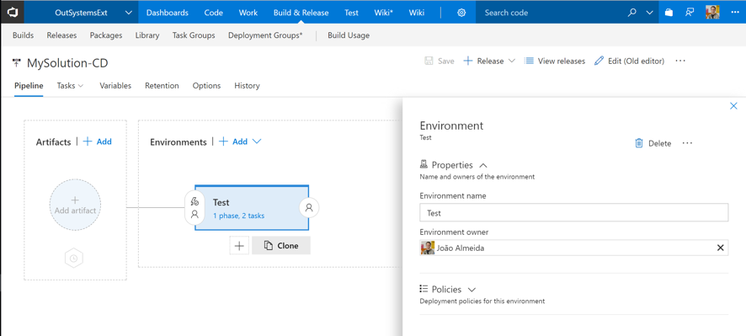746x336 pixels.
Task: Switch to Releases tab
Action: coord(61,35)
